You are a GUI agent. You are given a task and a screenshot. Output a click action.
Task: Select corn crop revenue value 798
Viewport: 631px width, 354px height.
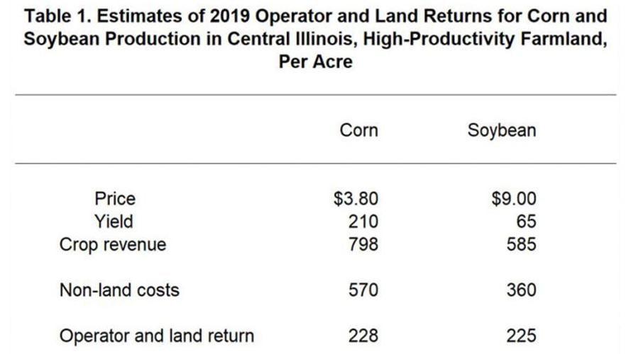pyautogui.click(x=364, y=244)
